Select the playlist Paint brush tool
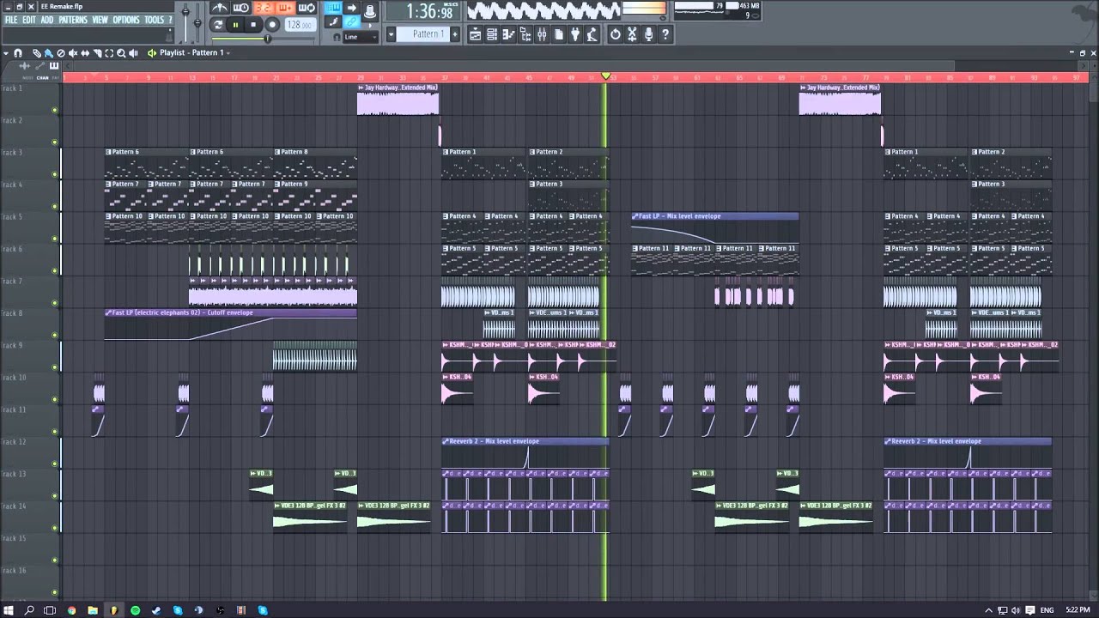This screenshot has width=1099, height=618. 48,53
